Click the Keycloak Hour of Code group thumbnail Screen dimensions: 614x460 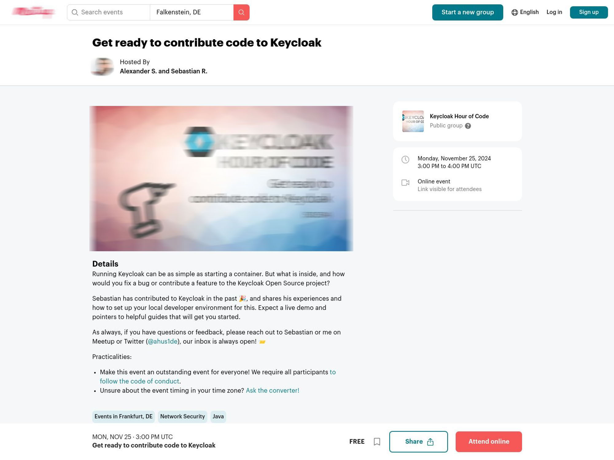coord(413,121)
